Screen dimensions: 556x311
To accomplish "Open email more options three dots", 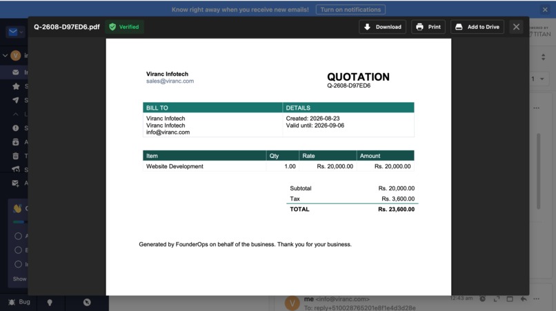I will pyautogui.click(x=536, y=299).
